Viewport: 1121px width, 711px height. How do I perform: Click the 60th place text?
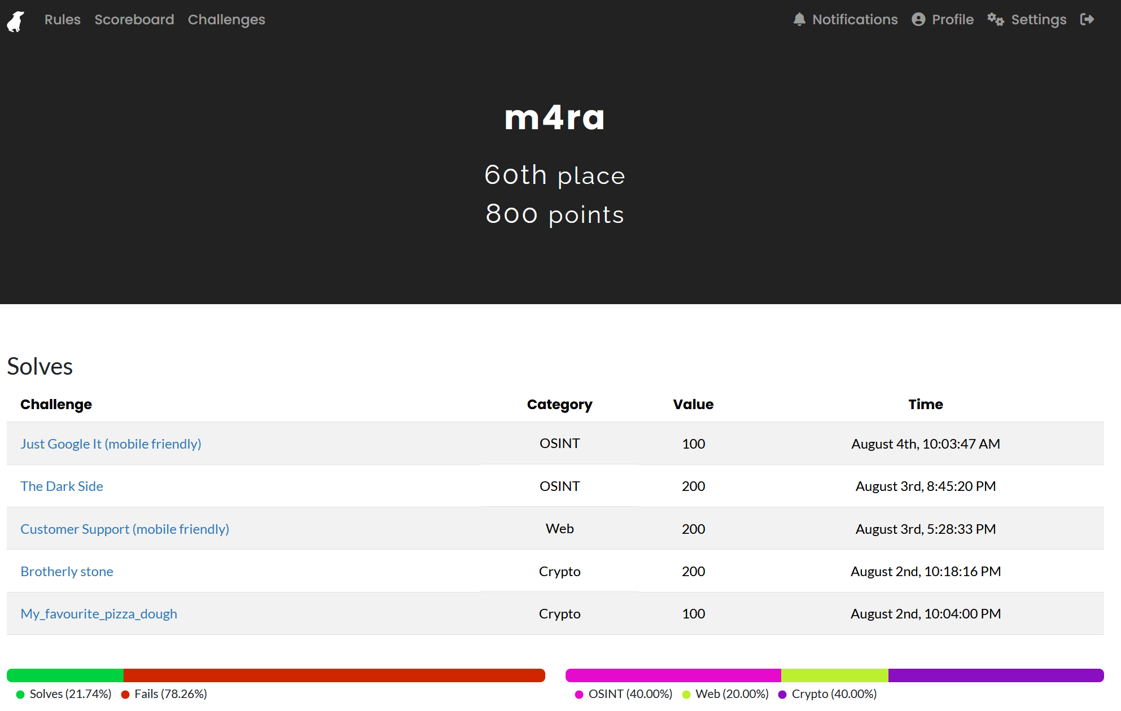[x=555, y=175]
